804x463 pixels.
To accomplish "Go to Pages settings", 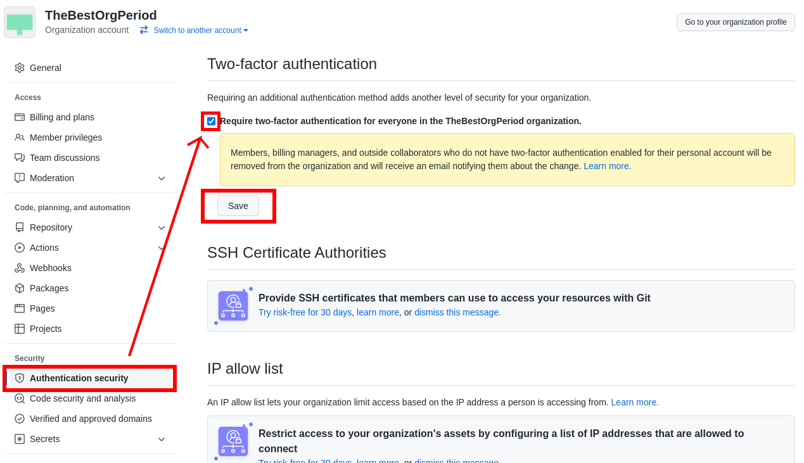I will pos(91,308).
